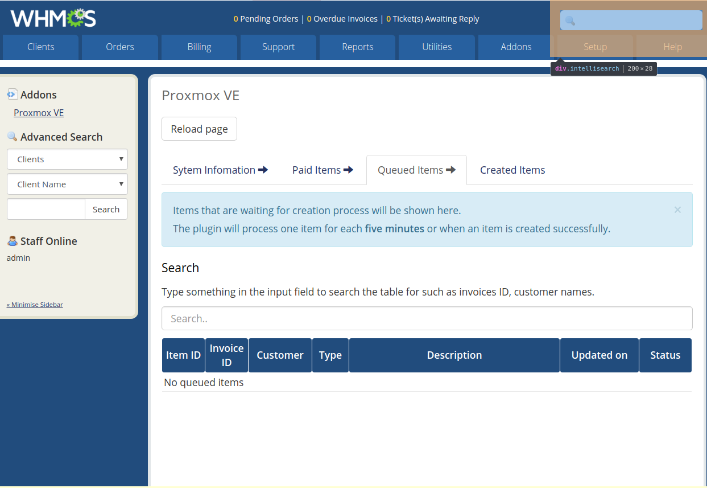Open the Clients search type dropdown
The image size is (707, 488).
(67, 159)
